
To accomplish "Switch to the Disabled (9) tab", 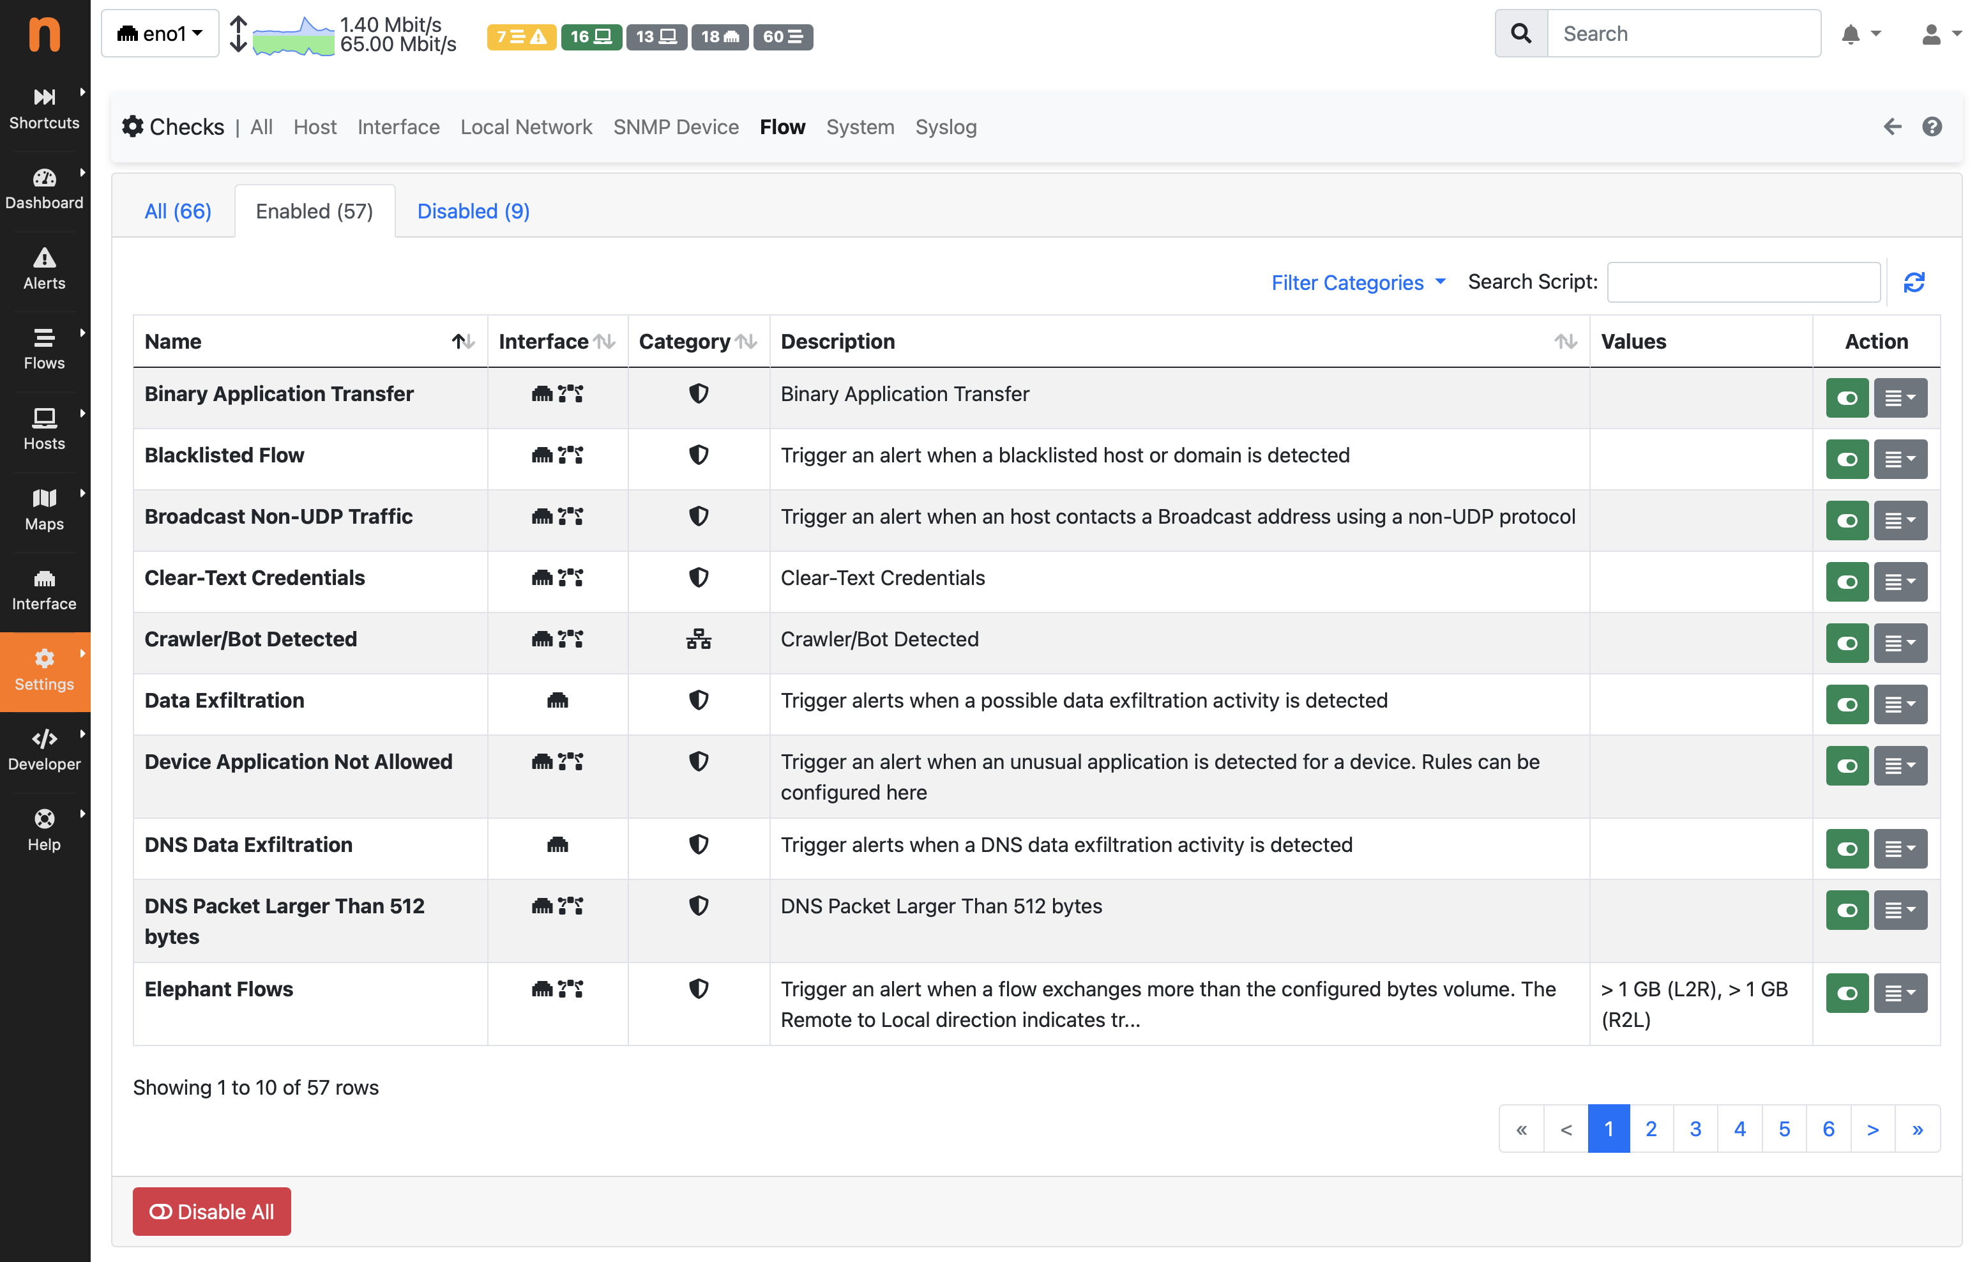I will pos(474,211).
